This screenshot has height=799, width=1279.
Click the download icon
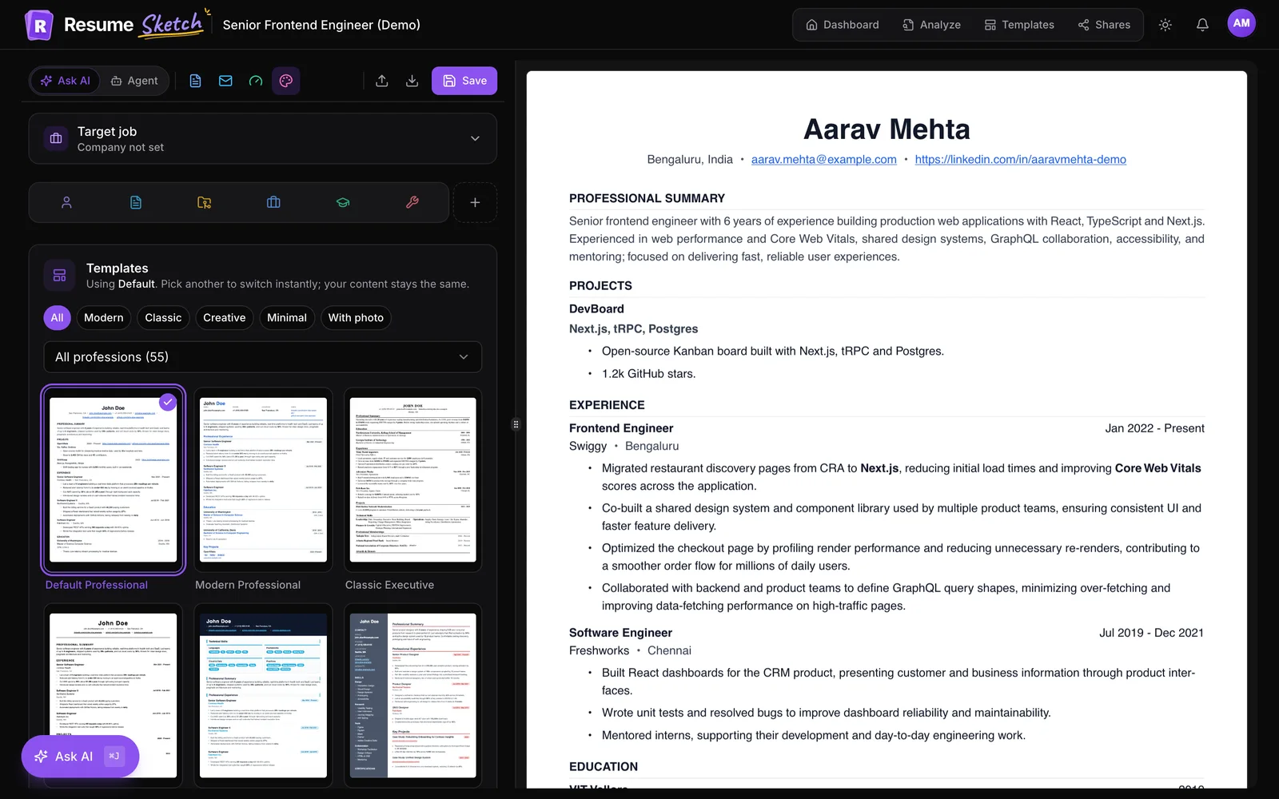[x=412, y=81]
